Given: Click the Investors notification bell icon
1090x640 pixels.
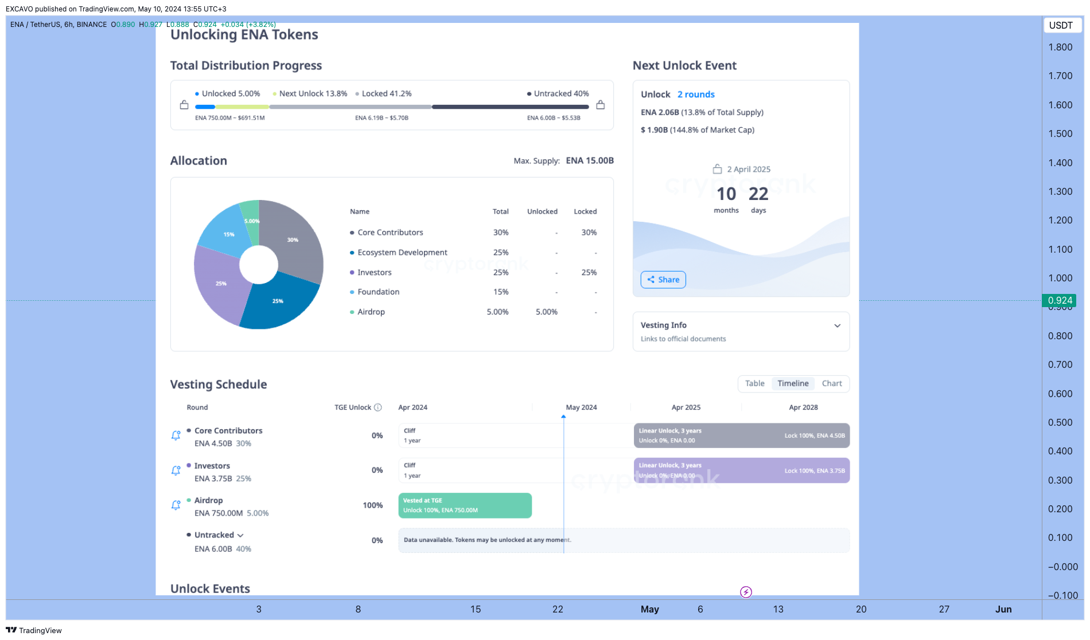Looking at the screenshot, I should [x=176, y=470].
